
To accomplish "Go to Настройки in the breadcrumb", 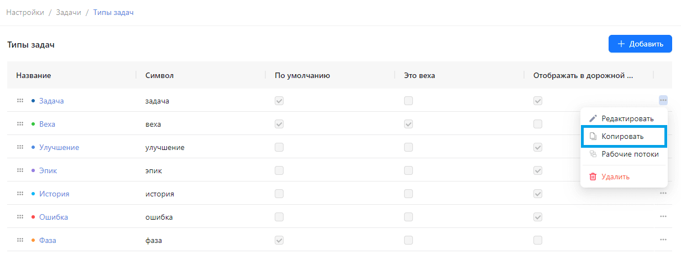I will pos(25,12).
